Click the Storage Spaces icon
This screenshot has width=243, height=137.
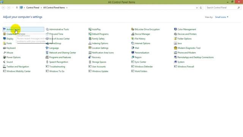tap(90, 62)
